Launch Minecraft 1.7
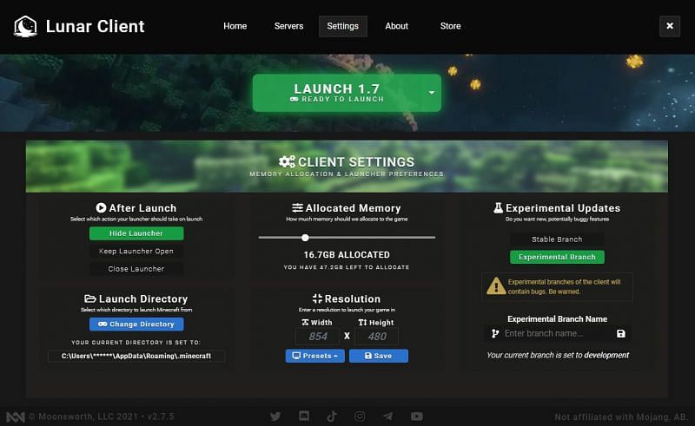 point(337,93)
